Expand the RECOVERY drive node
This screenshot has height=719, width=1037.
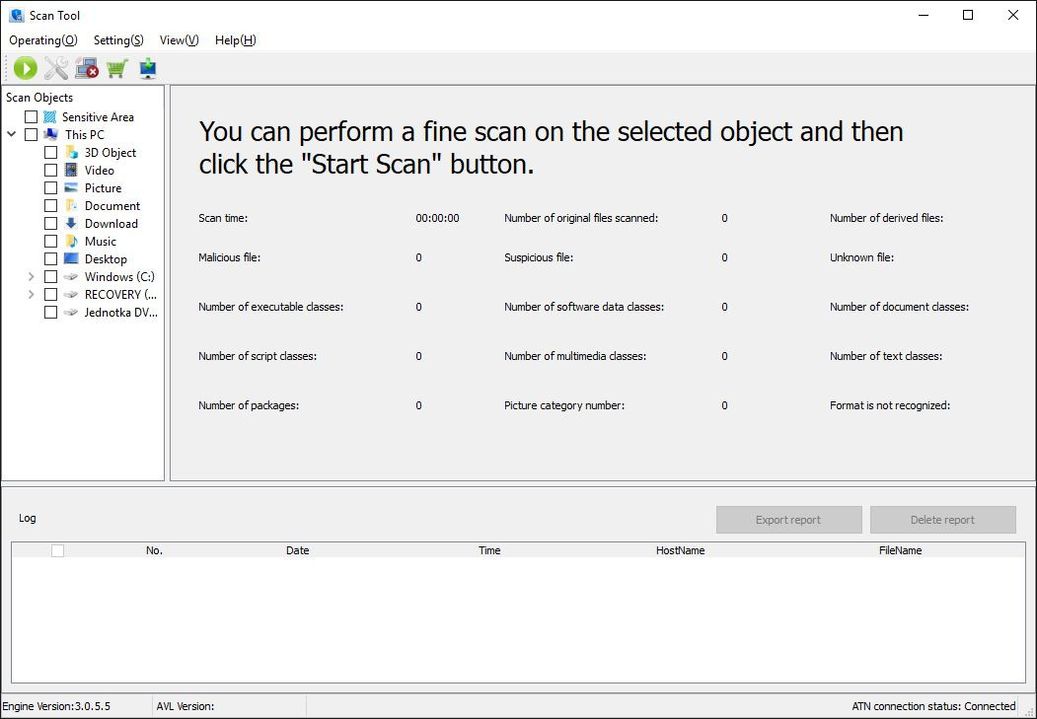point(32,295)
